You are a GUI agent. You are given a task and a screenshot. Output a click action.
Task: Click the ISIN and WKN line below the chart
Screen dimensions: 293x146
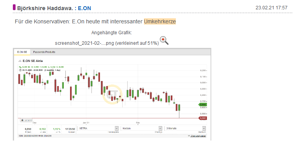point(35,136)
